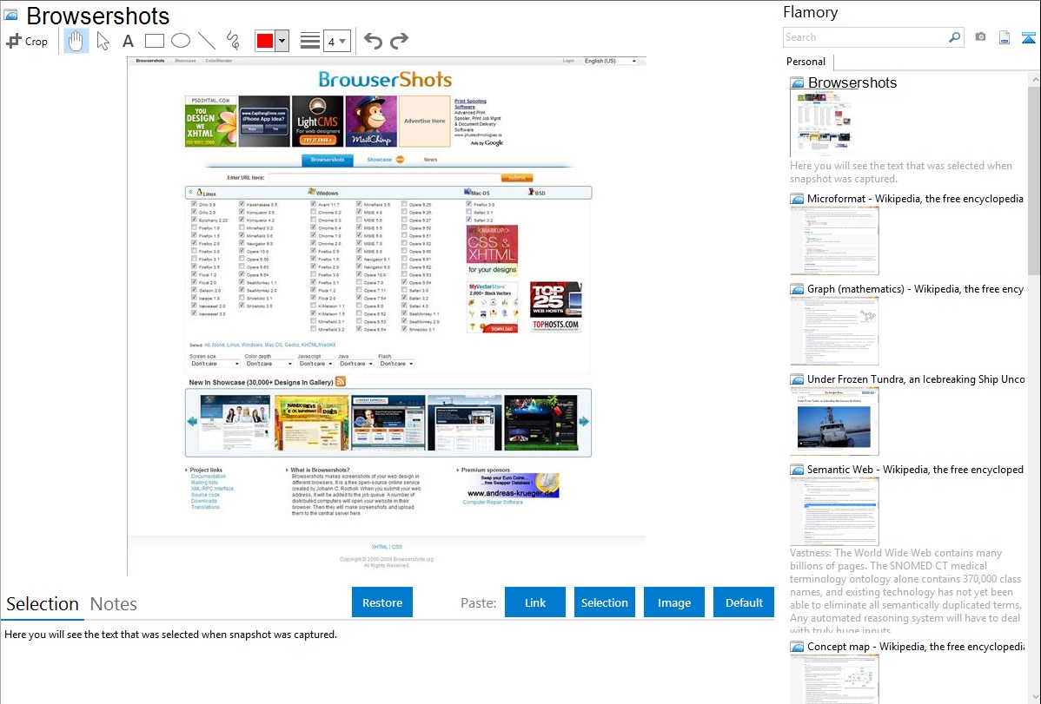Viewport: 1041px width, 704px height.
Task: Click the icon beside Microformat snapshot
Action: pos(797,199)
